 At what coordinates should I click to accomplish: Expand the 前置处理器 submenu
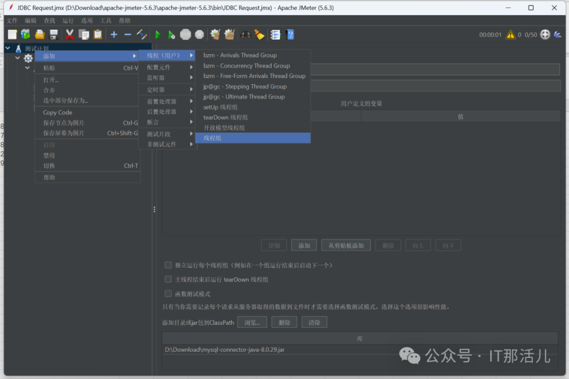168,101
